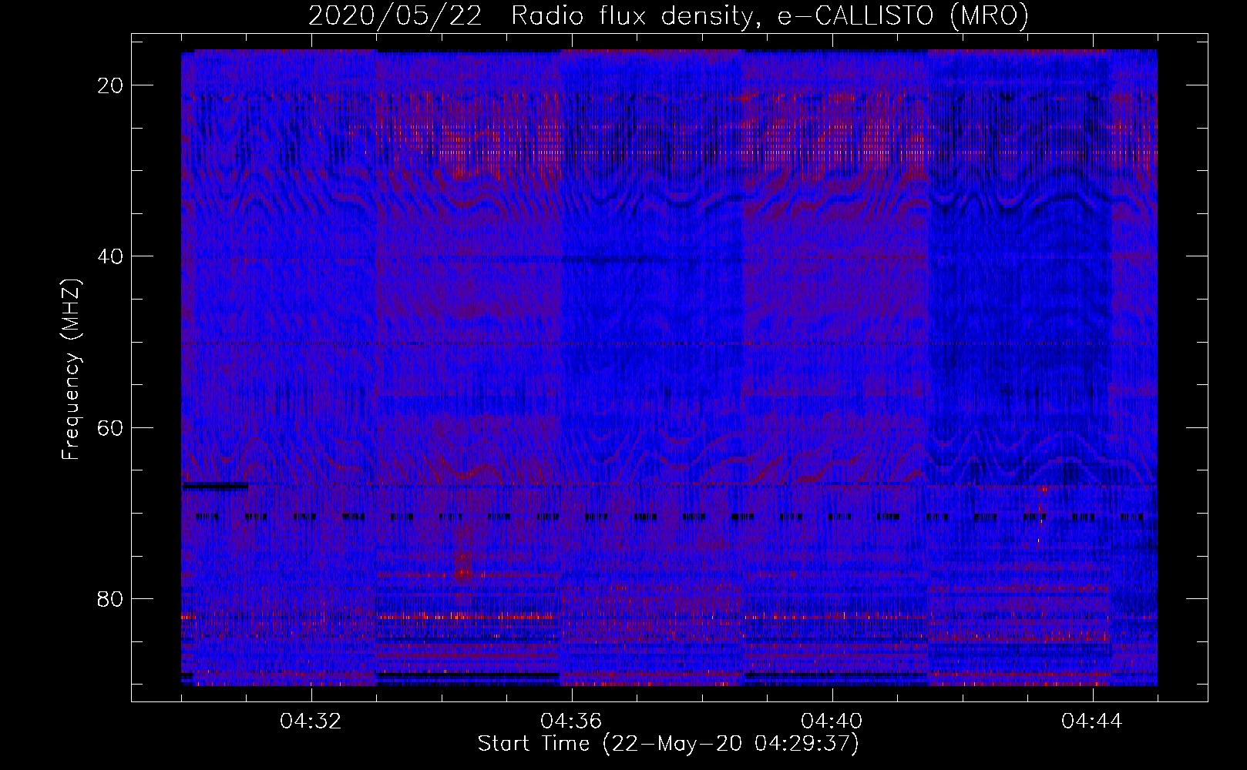Image resolution: width=1247 pixels, height=770 pixels.
Task: Click the "Frequency (MHZ)" axis label
Action: (x=71, y=370)
